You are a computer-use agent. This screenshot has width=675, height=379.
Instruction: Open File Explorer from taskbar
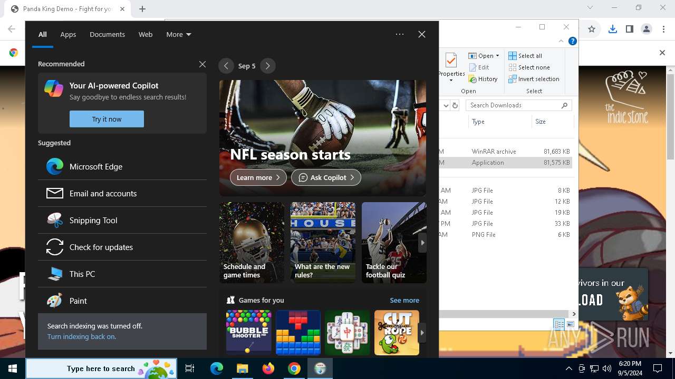pyautogui.click(x=242, y=368)
